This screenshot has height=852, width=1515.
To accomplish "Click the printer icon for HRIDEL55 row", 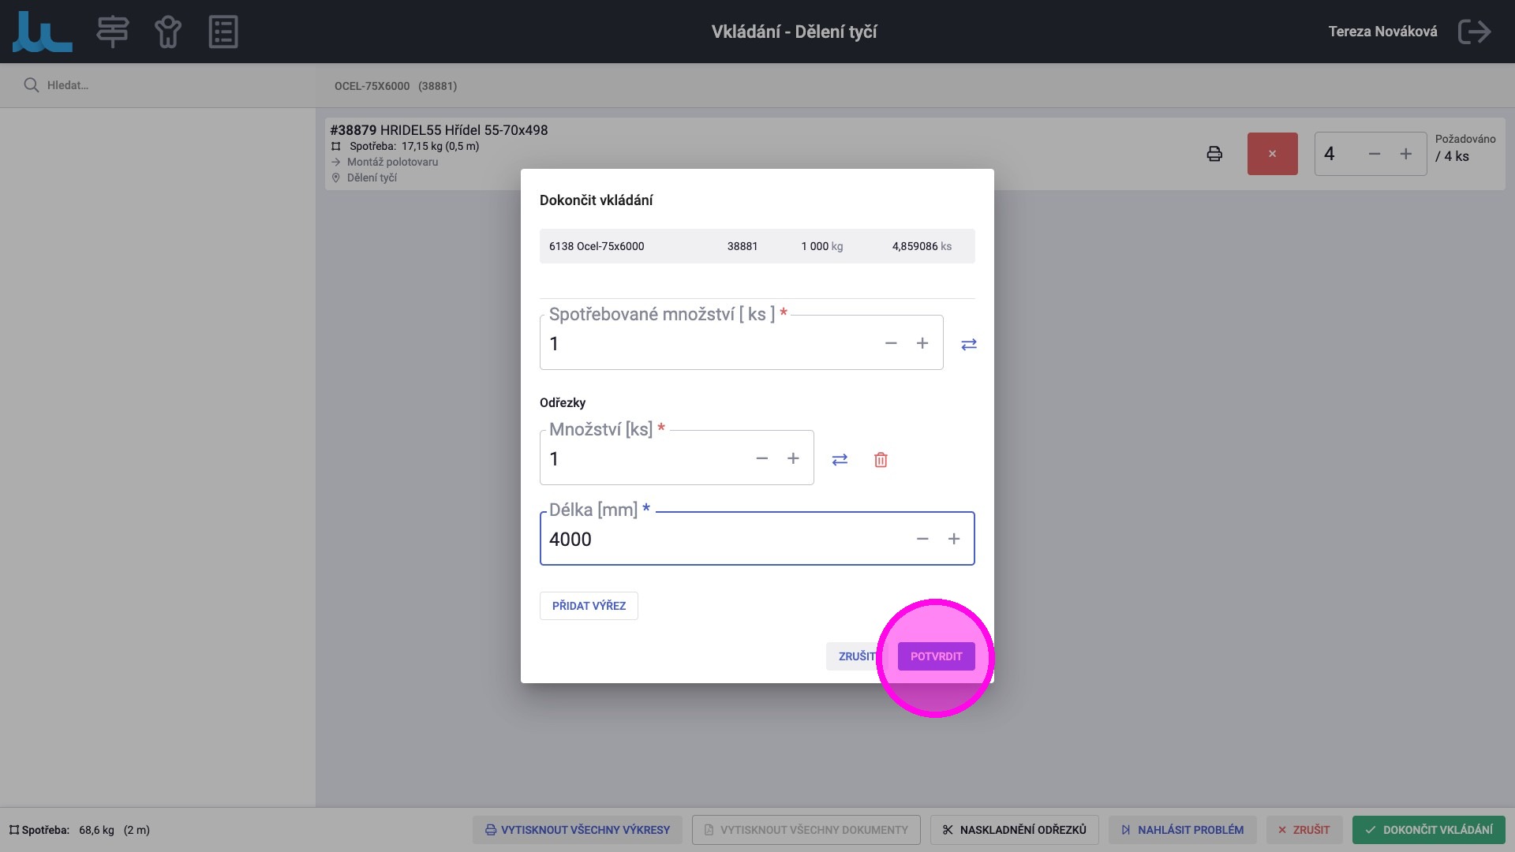I will 1214,154.
